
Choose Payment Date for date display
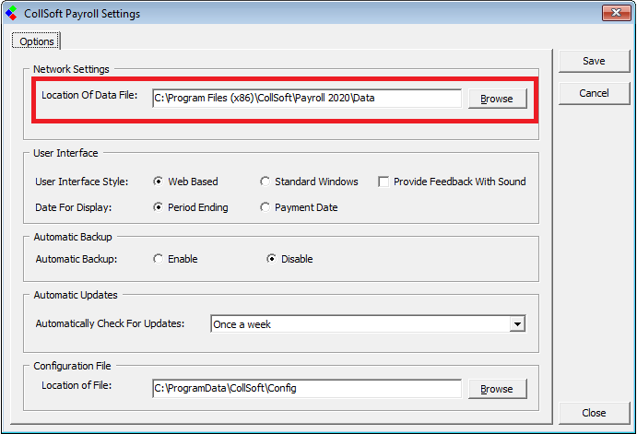tap(299, 207)
